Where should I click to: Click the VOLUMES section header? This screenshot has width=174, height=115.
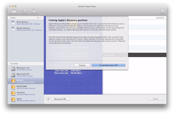[x=14, y=64]
